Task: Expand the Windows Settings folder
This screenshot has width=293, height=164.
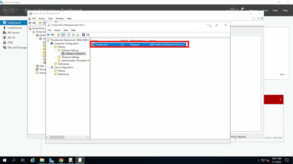Action: tap(56, 57)
